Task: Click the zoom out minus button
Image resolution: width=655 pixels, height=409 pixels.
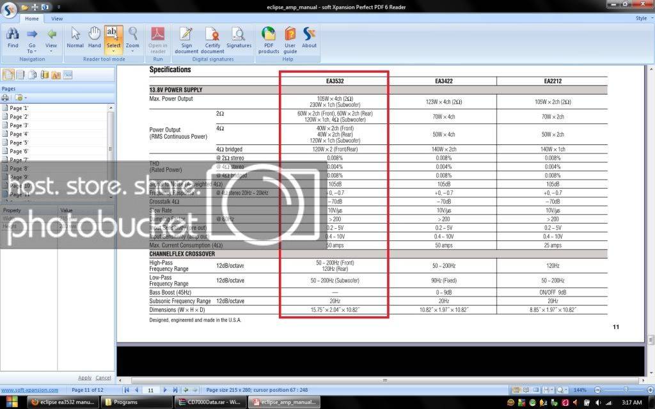Action: coord(597,390)
